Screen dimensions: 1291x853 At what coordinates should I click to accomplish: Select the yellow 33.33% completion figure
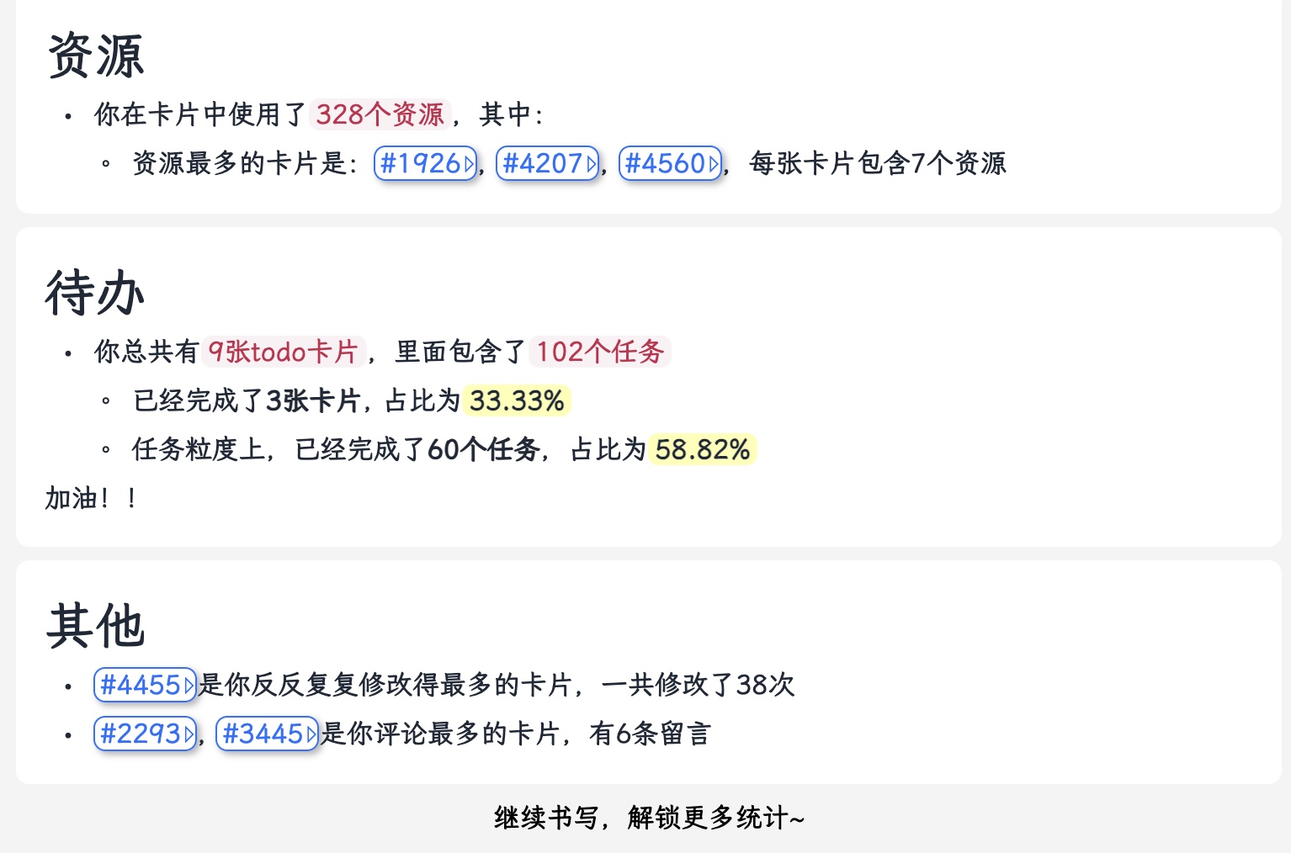[x=516, y=401]
